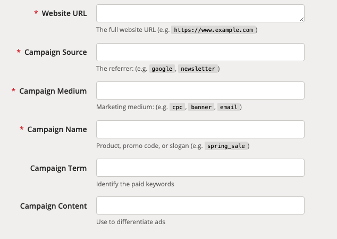Click the Website URL textarea resize handle

click(x=302, y=20)
